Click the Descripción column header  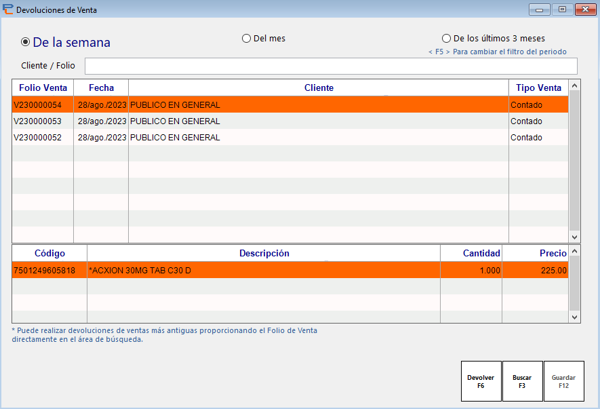point(264,253)
